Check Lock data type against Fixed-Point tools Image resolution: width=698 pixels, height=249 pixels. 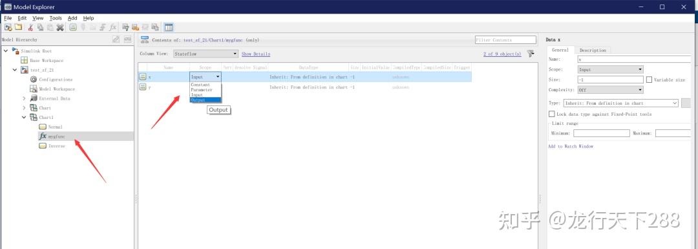coord(552,114)
